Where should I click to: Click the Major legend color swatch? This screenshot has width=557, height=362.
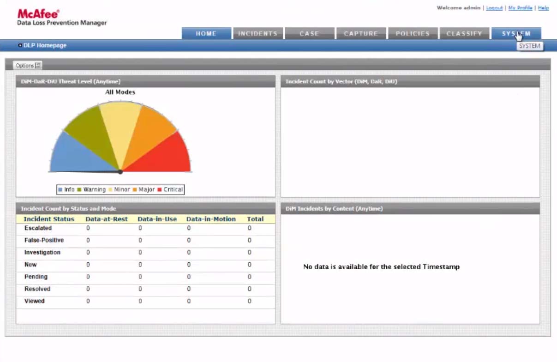pyautogui.click(x=135, y=190)
